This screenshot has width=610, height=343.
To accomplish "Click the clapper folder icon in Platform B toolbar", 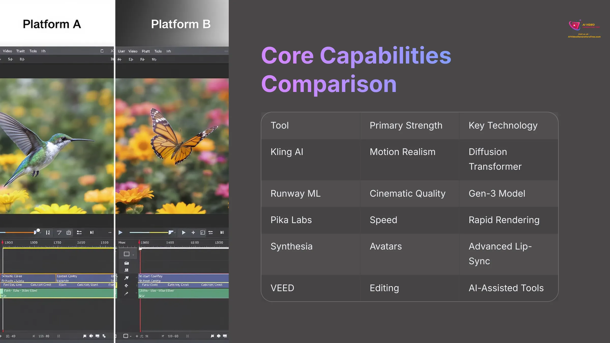I will [127, 263].
